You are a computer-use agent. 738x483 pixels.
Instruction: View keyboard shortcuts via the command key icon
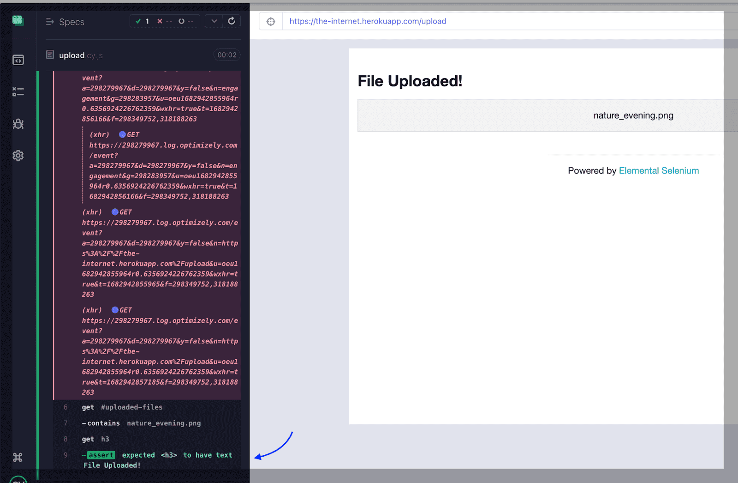tap(18, 457)
